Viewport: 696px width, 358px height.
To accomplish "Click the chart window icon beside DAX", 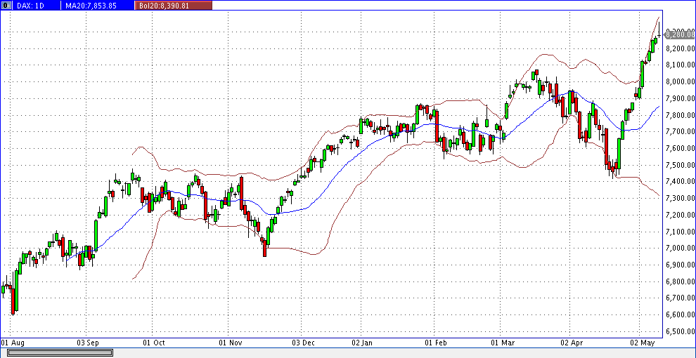I will pyautogui.click(x=6, y=6).
